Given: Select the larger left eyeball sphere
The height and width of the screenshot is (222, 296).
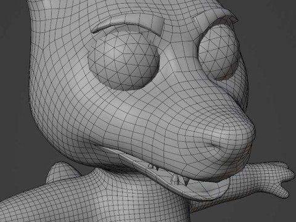Looking at the screenshot, I should tap(124, 61).
